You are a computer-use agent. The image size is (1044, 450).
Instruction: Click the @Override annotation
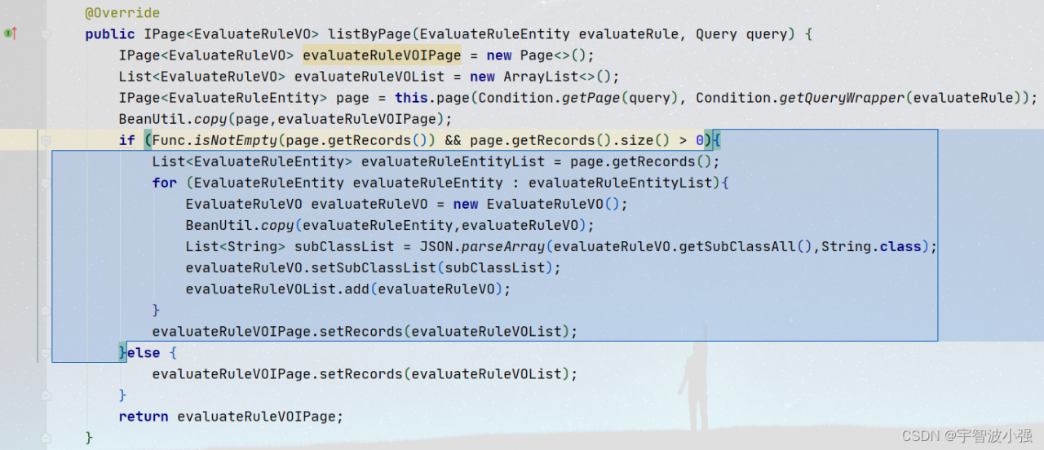(x=122, y=13)
